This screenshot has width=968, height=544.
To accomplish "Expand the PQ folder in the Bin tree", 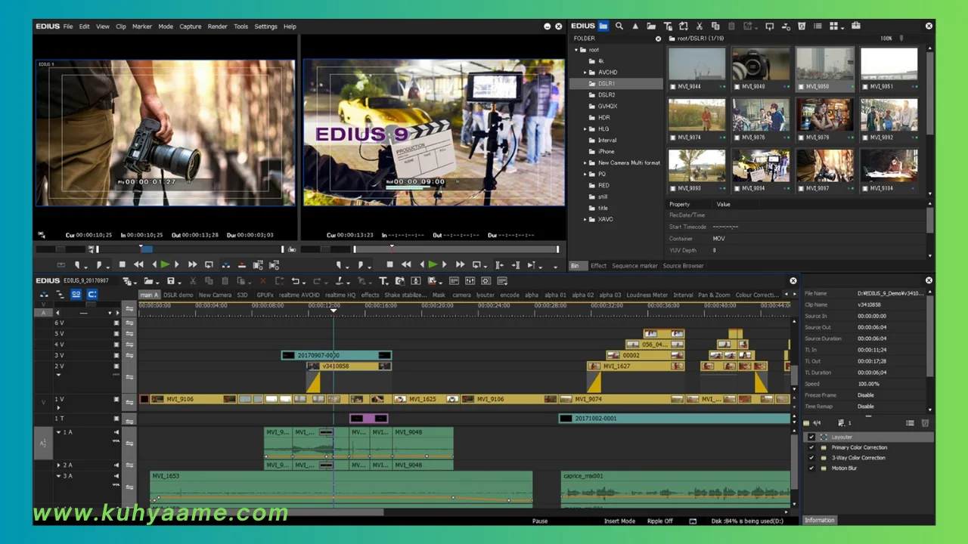I will (x=585, y=175).
